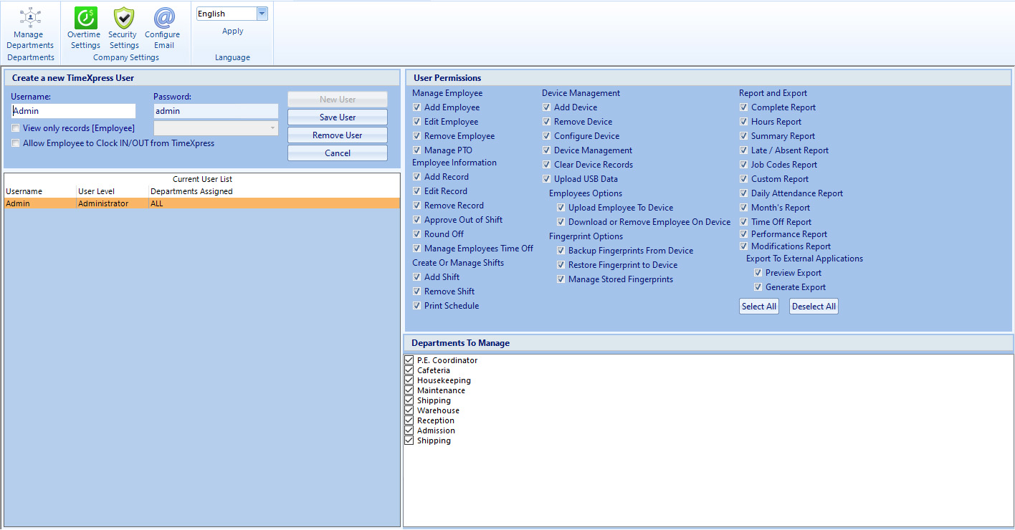Toggle View only records [Employee] checkbox
This screenshot has width=1015, height=530.
tap(16, 128)
